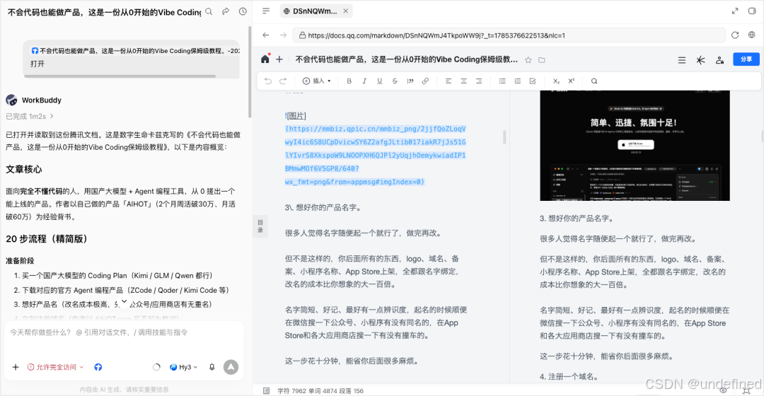
Task: Insert a hyperlink
Action: [425, 81]
